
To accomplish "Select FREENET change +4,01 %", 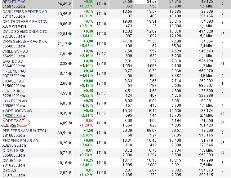I will click(x=87, y=76).
